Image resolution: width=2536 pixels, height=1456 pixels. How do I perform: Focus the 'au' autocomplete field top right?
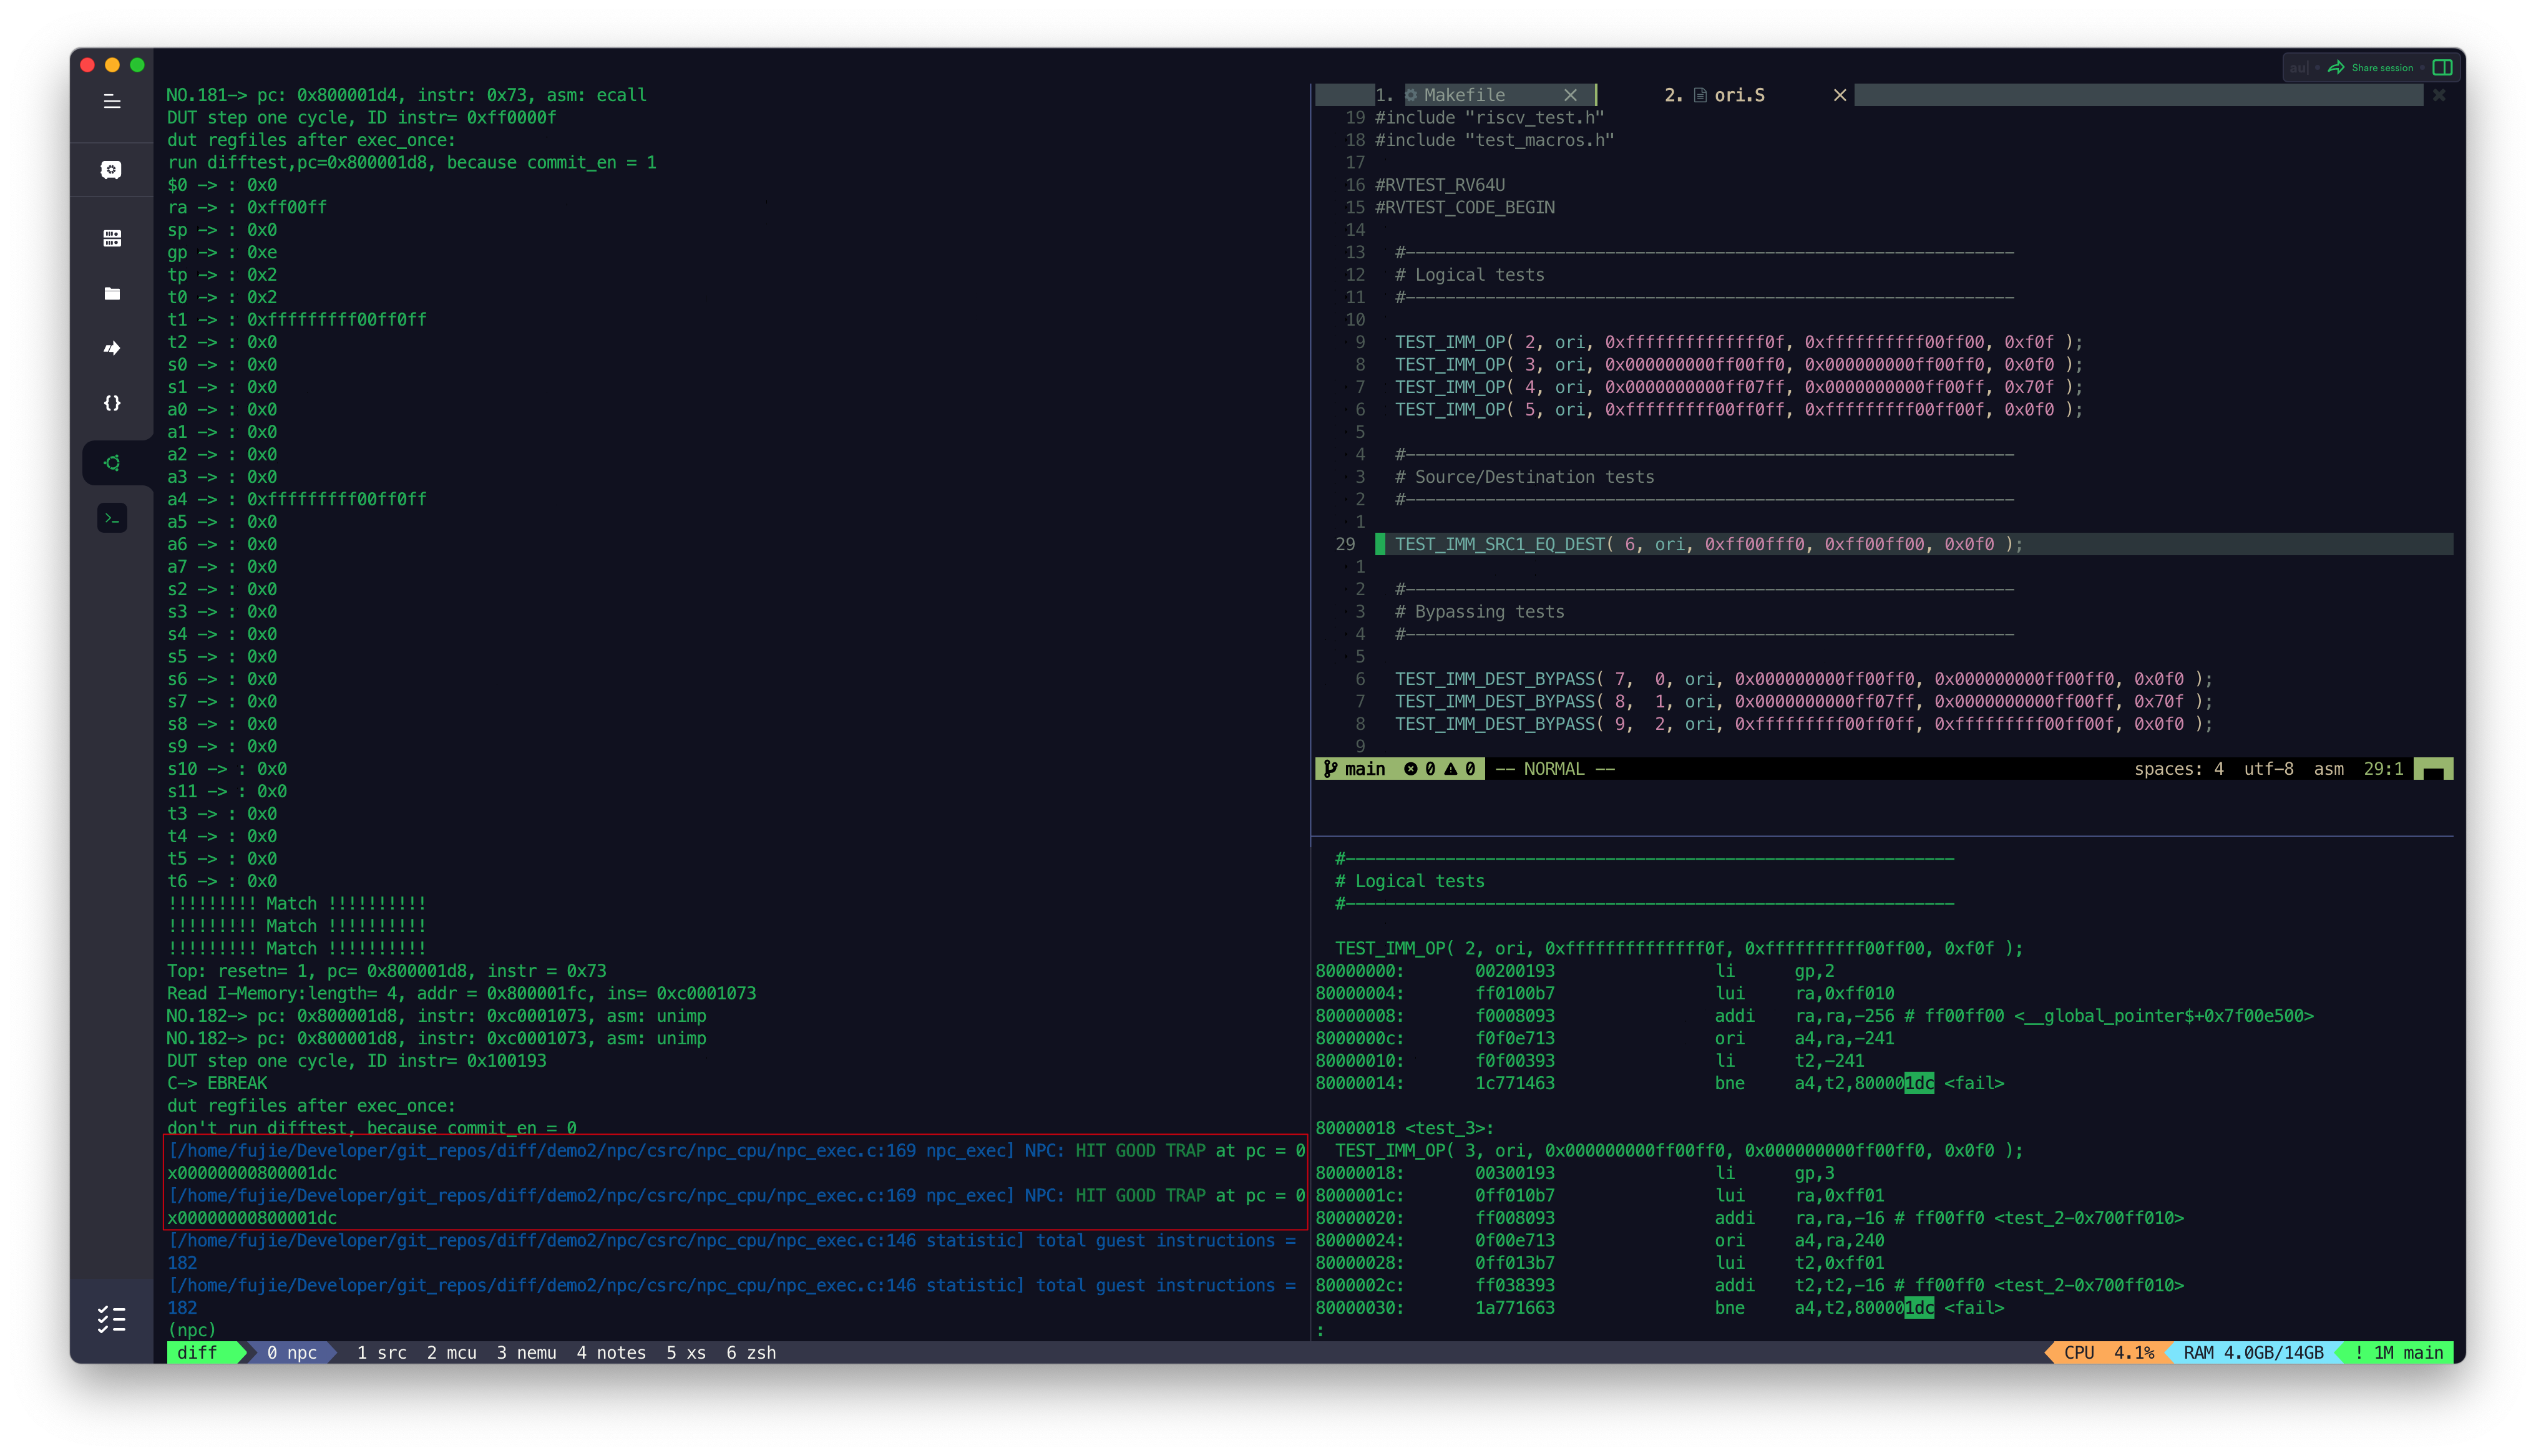(x=2299, y=67)
